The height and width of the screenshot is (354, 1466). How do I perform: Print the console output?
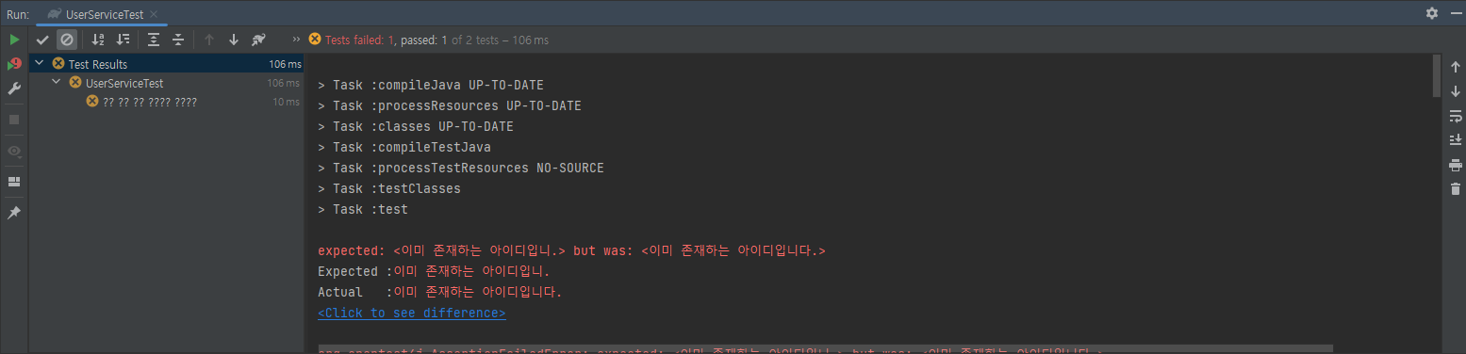click(1455, 165)
